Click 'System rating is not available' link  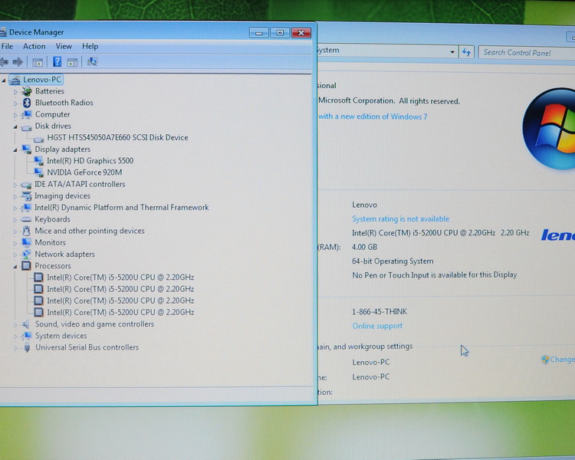[x=400, y=219]
